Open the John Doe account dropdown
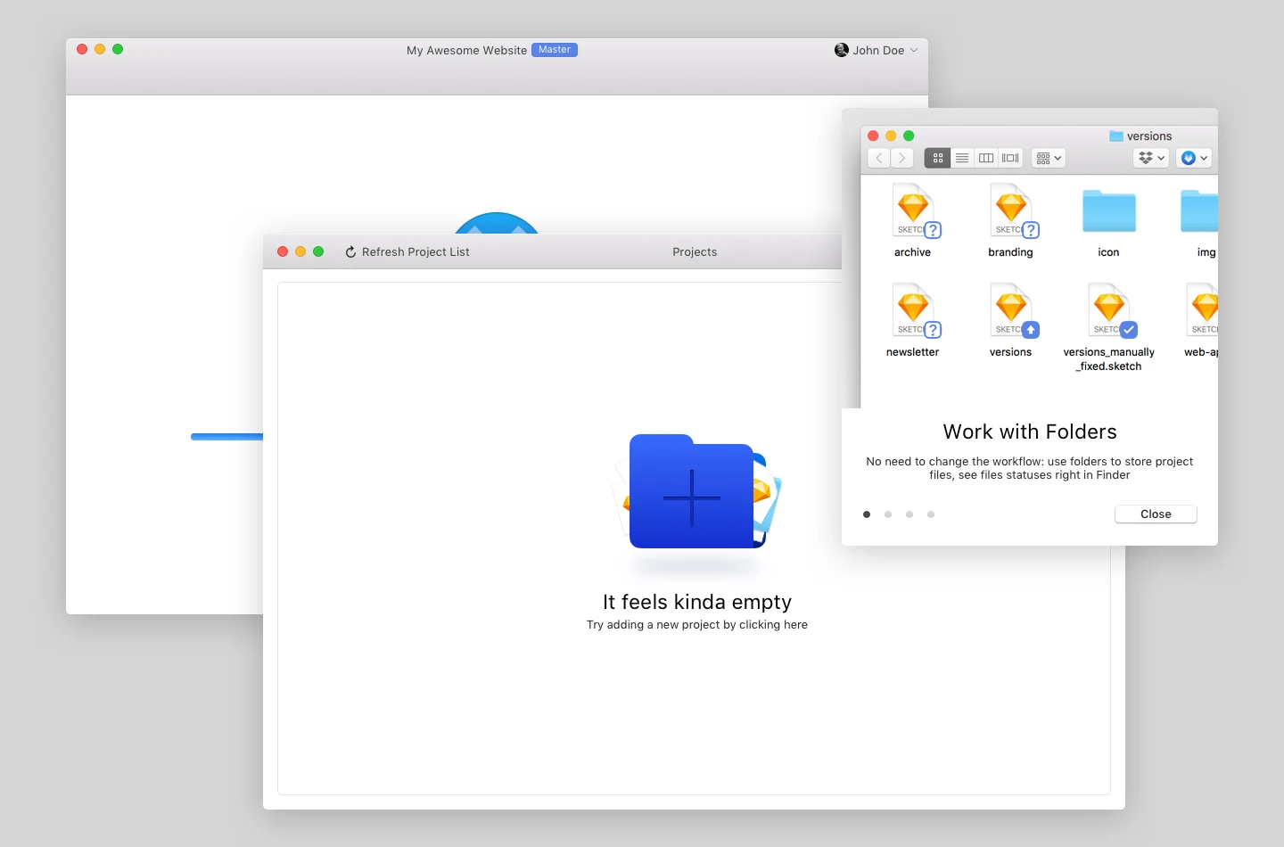The image size is (1284, 847). point(877,51)
